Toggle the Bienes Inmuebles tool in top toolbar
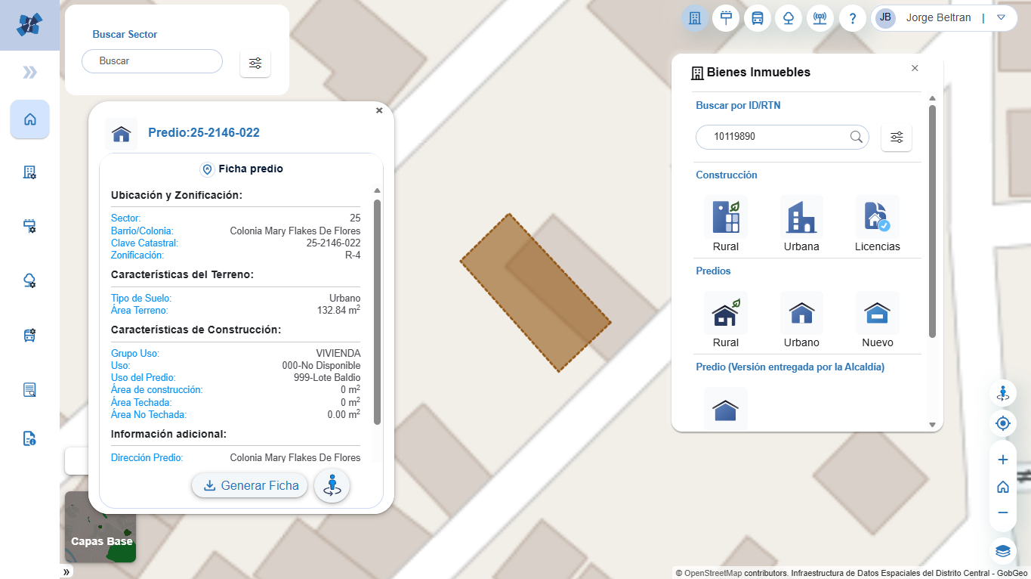 click(x=695, y=18)
